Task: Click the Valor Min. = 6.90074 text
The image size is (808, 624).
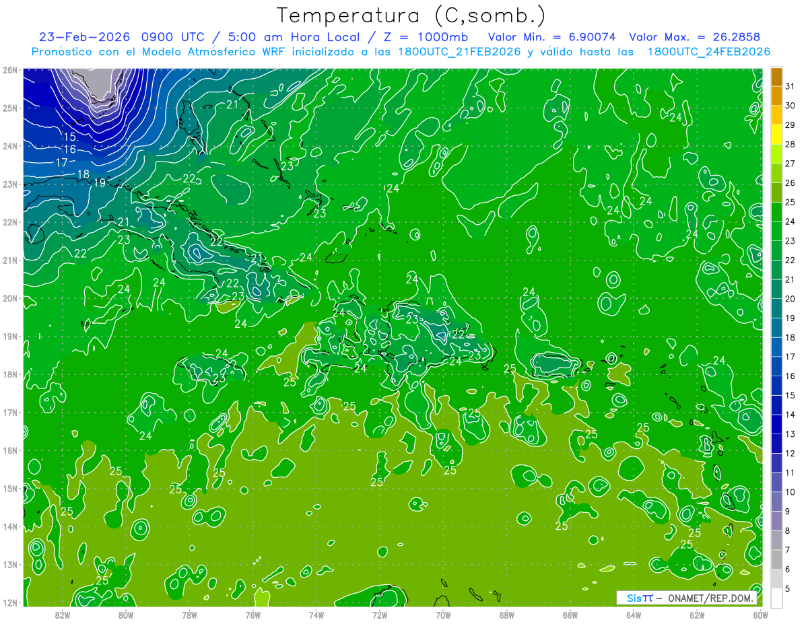Action: tap(553, 37)
